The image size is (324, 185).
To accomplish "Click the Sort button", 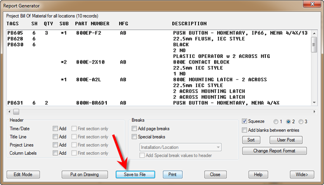I will (251, 140).
